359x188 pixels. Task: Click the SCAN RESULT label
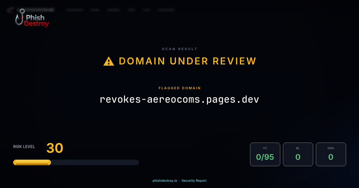[180, 49]
